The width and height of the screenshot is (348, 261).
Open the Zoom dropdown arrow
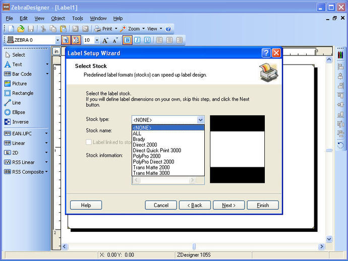[143, 29]
